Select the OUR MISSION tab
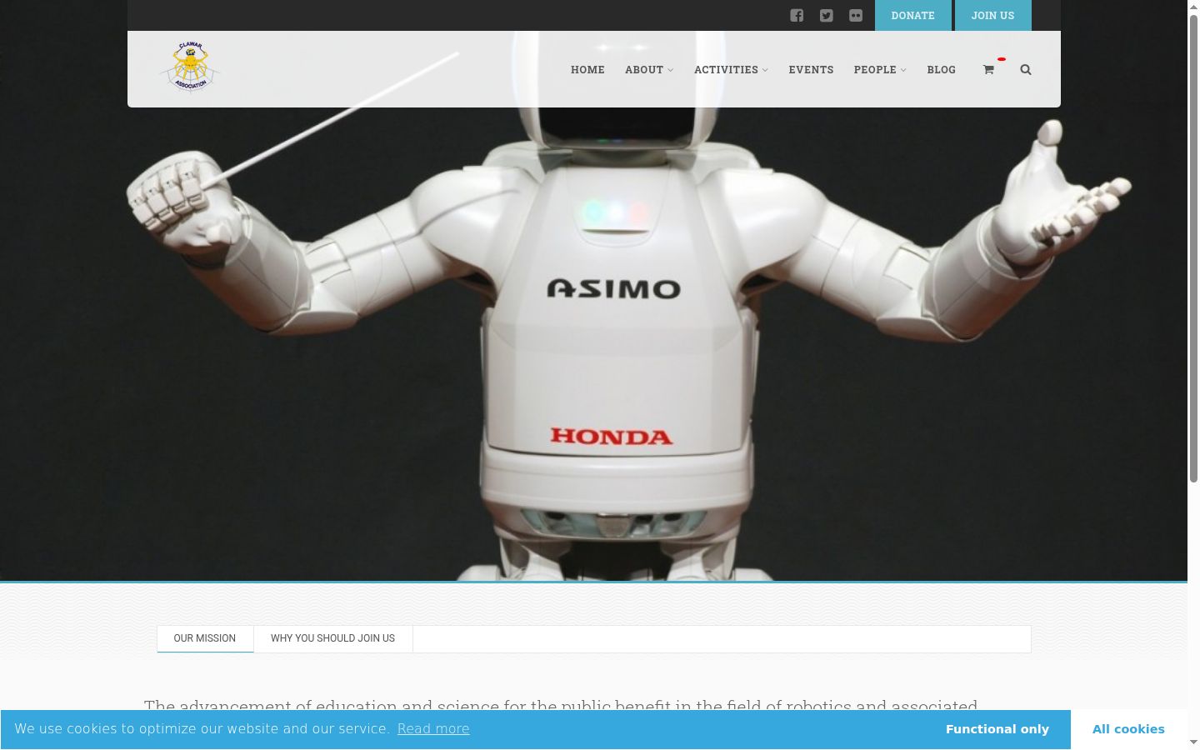Viewport: 1200px width, 750px height. click(x=205, y=638)
